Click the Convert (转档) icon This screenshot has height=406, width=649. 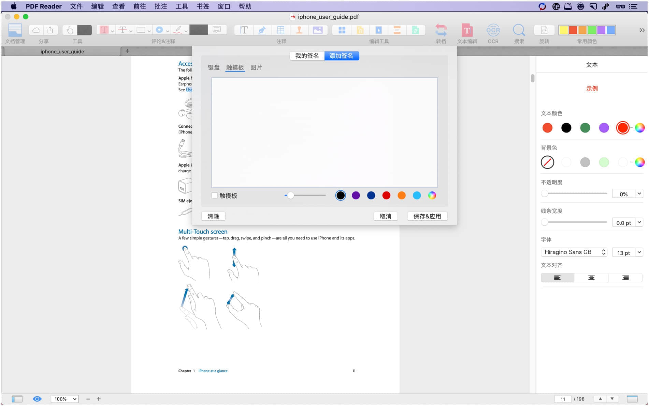click(441, 31)
